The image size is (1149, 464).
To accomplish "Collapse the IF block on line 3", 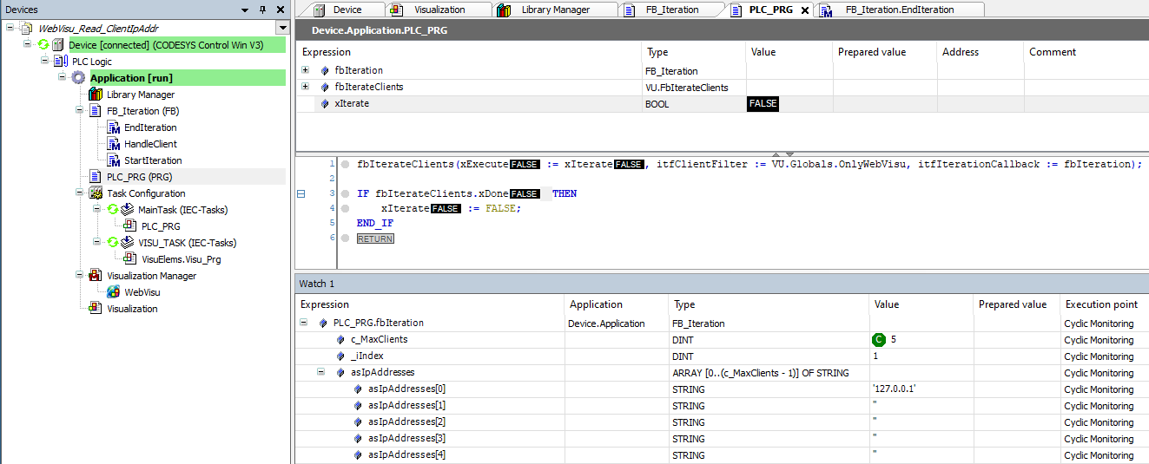I will click(x=301, y=193).
